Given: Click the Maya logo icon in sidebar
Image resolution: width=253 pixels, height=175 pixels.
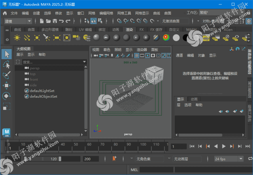Looking at the screenshot, I should (x=7, y=132).
